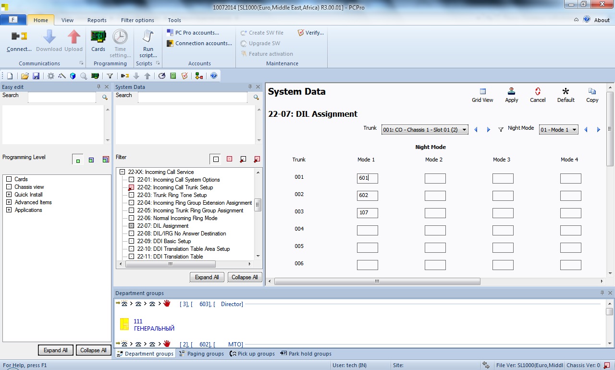Click the red checkmark verify toolbar icon
The image size is (615, 370).
184,76
